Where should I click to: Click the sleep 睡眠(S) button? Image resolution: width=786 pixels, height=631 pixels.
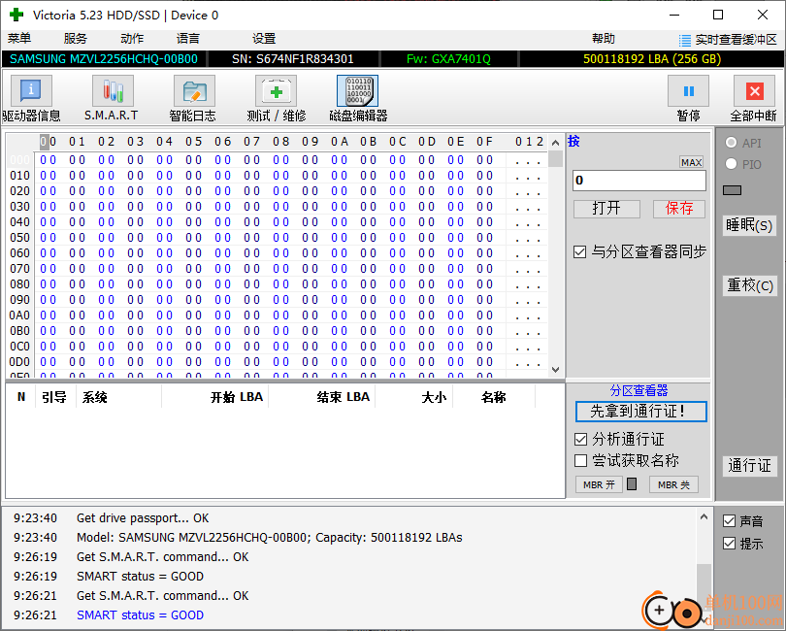pos(749,225)
